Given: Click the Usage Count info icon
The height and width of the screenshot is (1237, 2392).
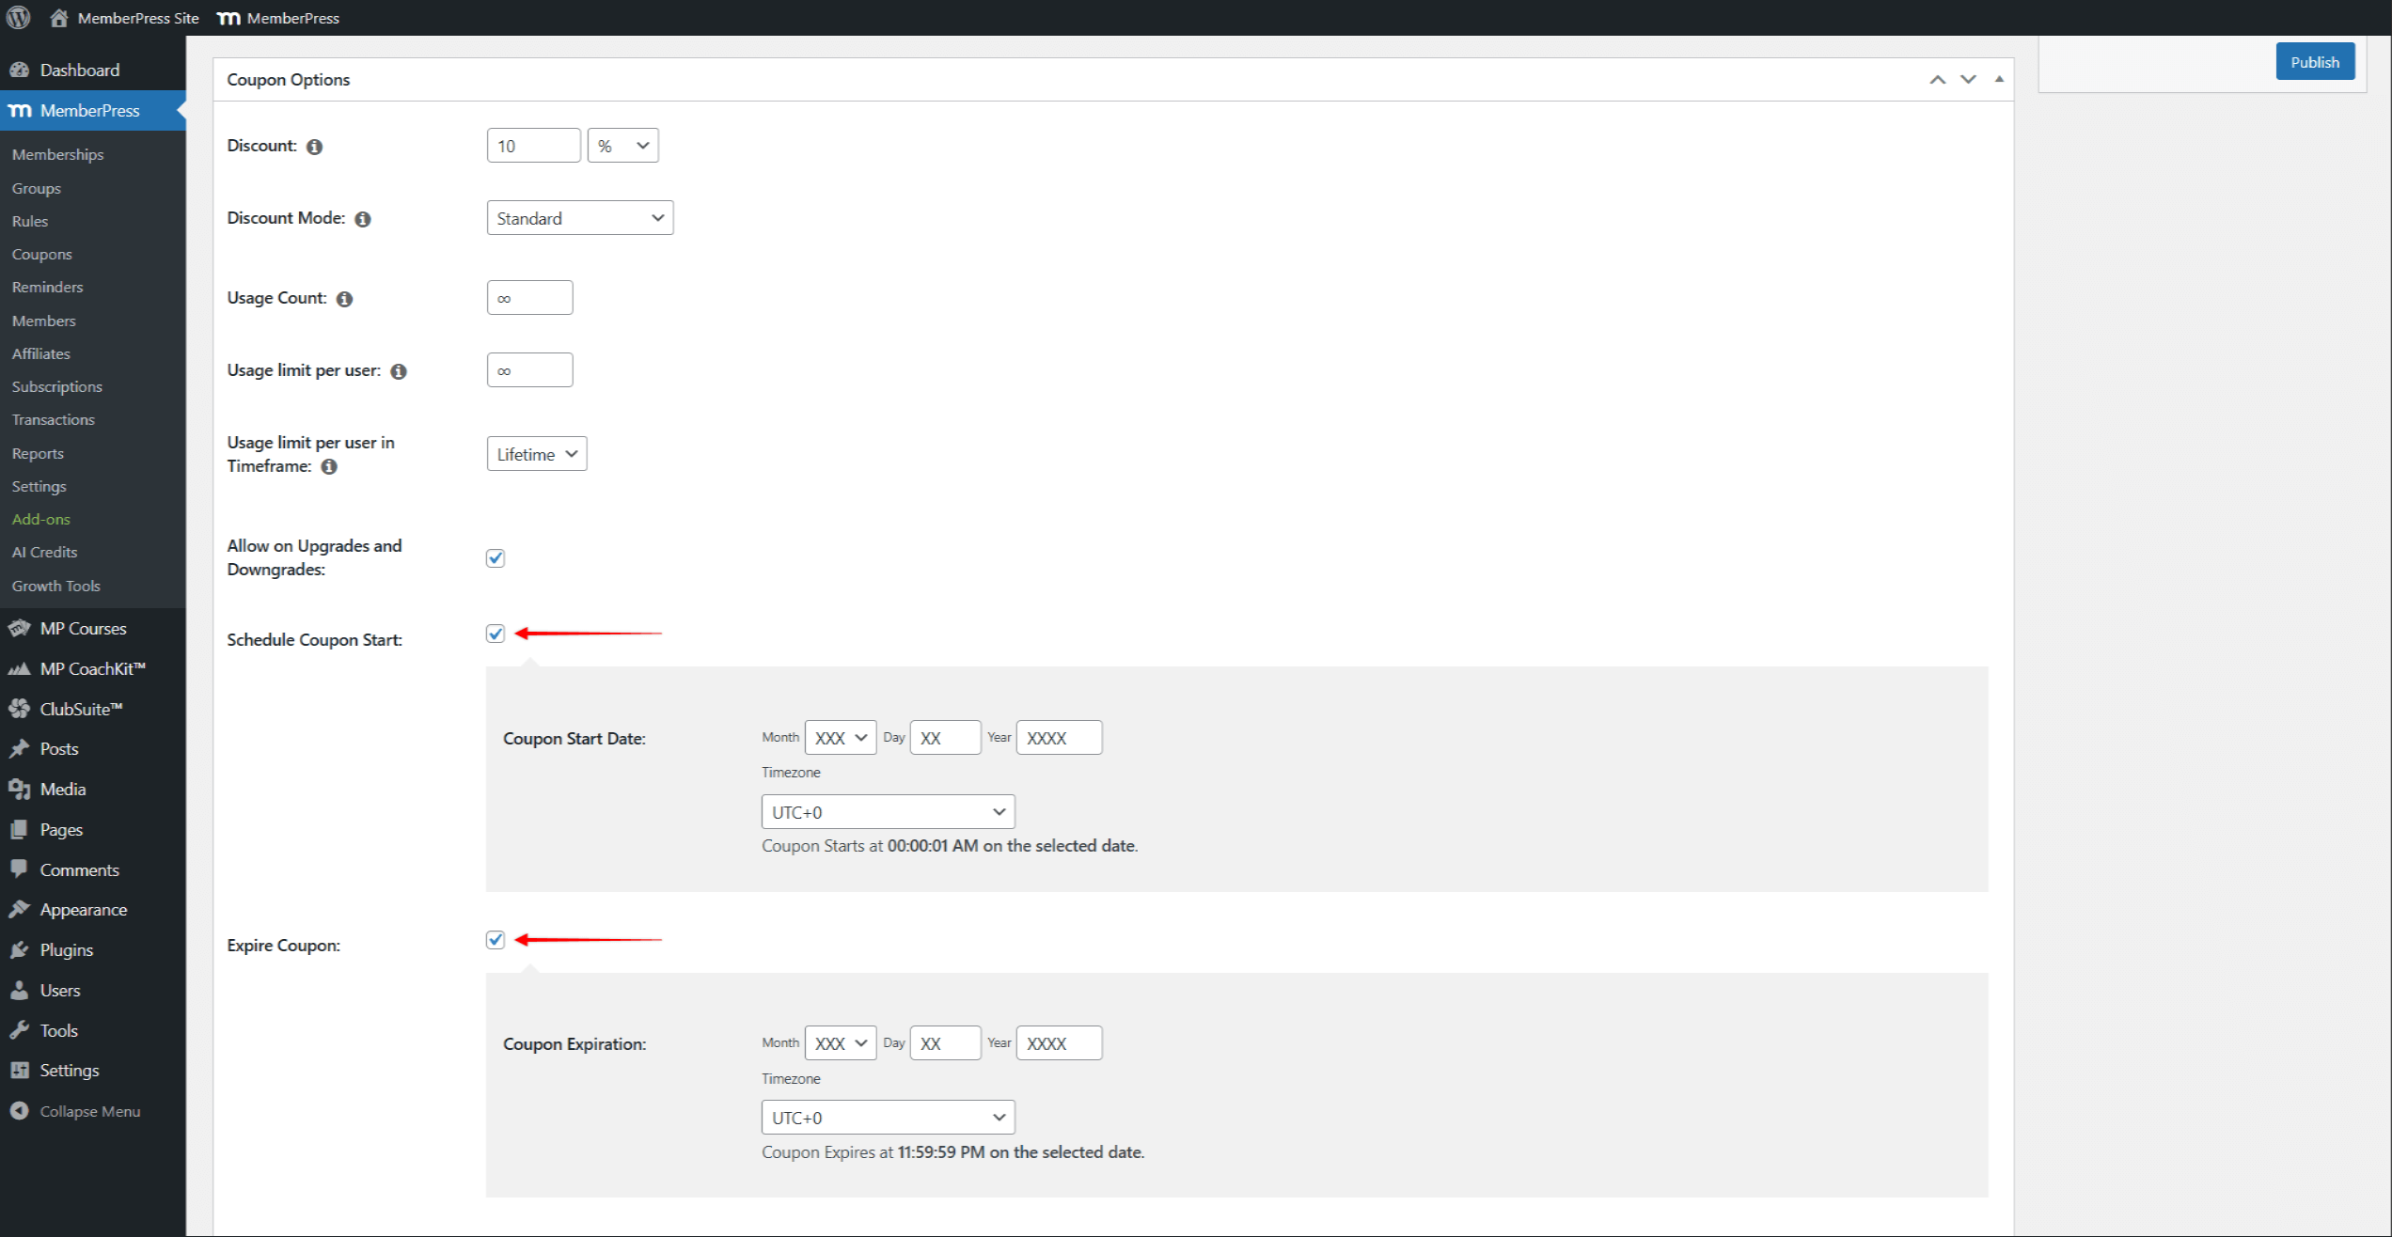Looking at the screenshot, I should pyautogui.click(x=345, y=299).
